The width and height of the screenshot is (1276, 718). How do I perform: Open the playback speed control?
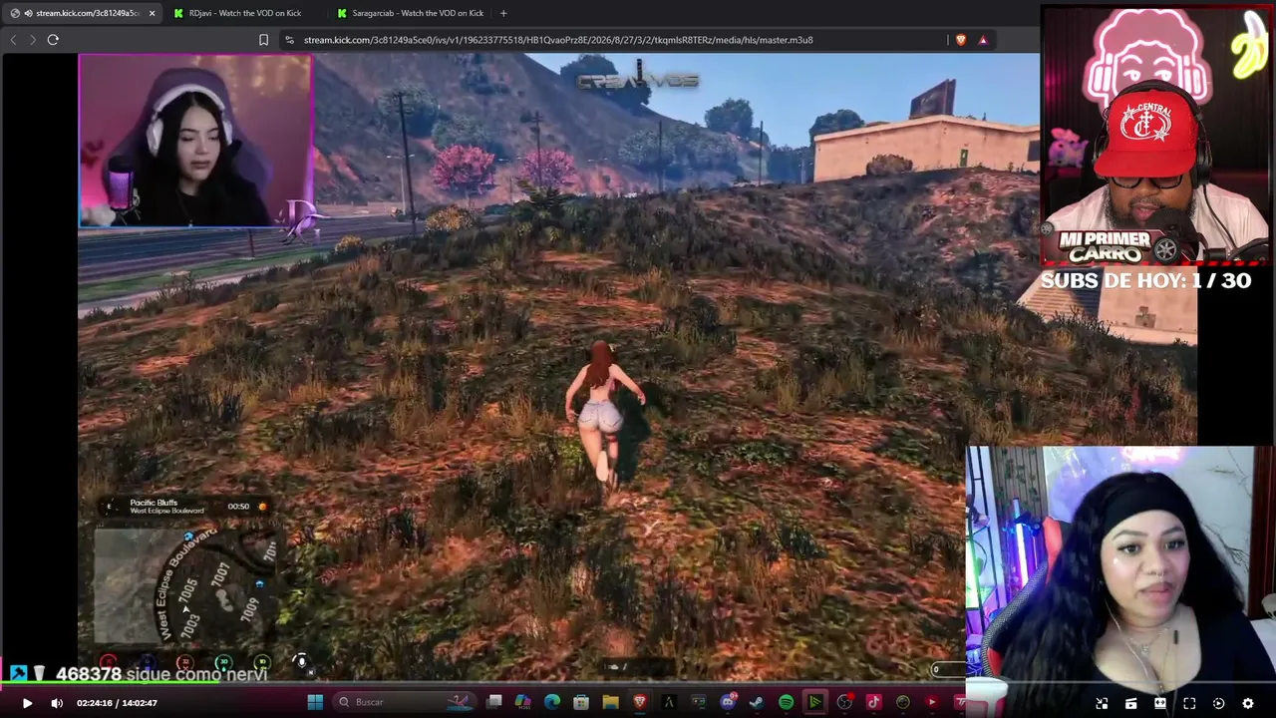(1218, 703)
